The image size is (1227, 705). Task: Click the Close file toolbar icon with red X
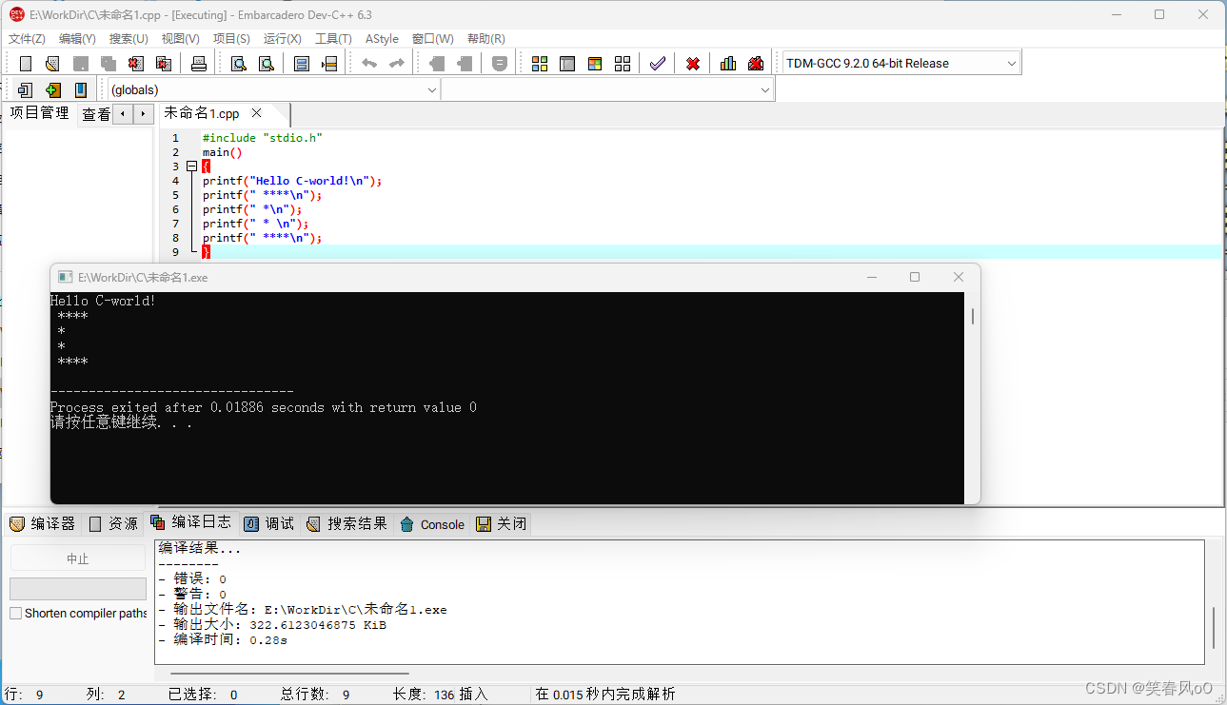[136, 64]
